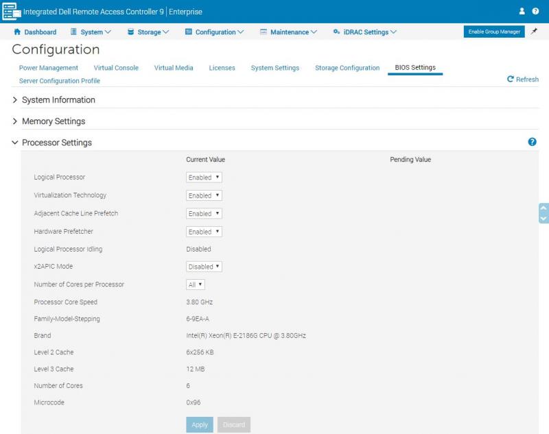Click the Refresh icon link
549x434 pixels.
click(523, 80)
